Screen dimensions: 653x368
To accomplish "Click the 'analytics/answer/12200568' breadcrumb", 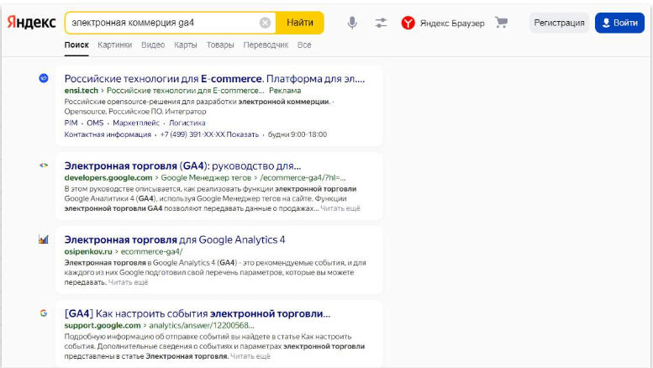I will (202, 325).
